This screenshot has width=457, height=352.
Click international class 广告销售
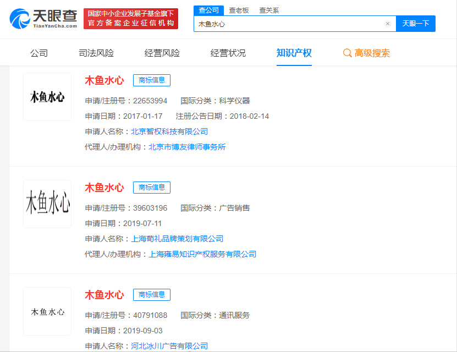point(235,208)
